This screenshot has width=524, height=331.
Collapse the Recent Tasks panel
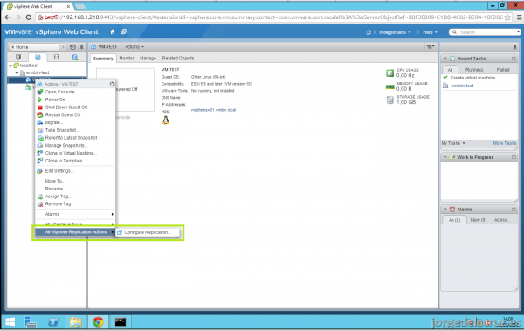click(x=445, y=59)
